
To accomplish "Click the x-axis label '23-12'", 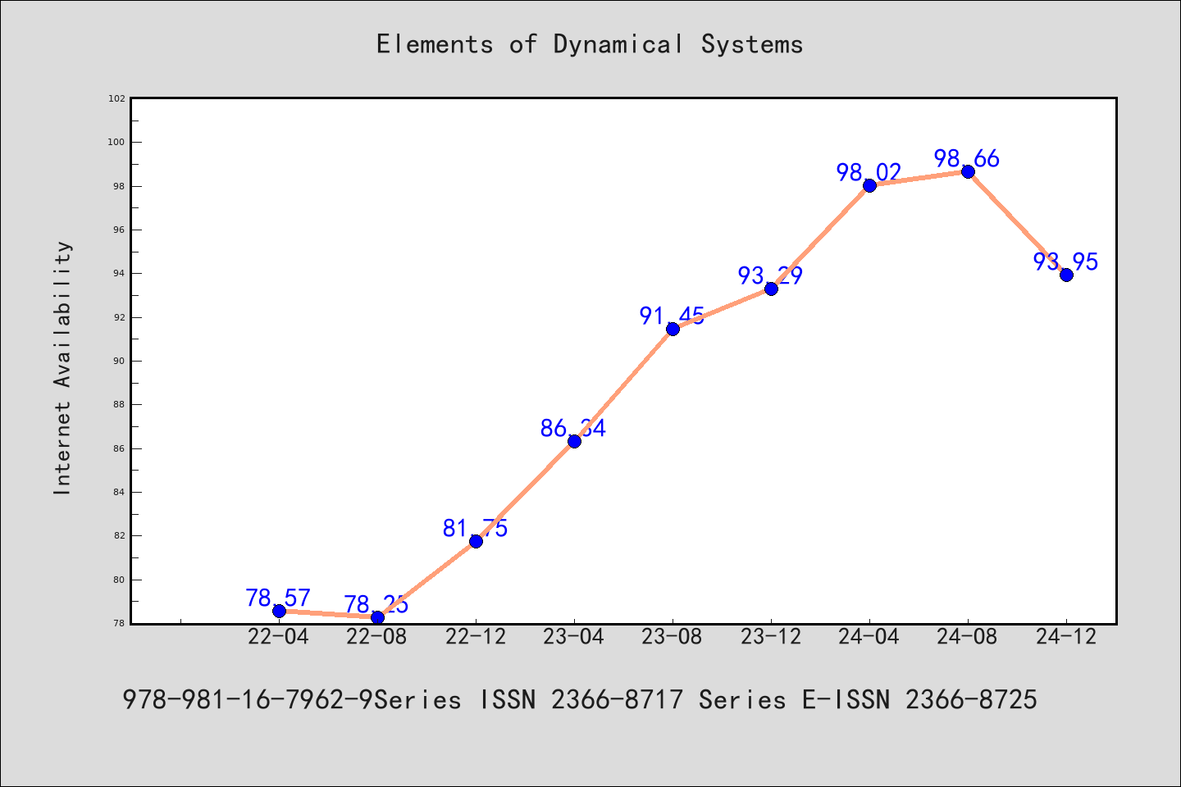I will pos(771,637).
